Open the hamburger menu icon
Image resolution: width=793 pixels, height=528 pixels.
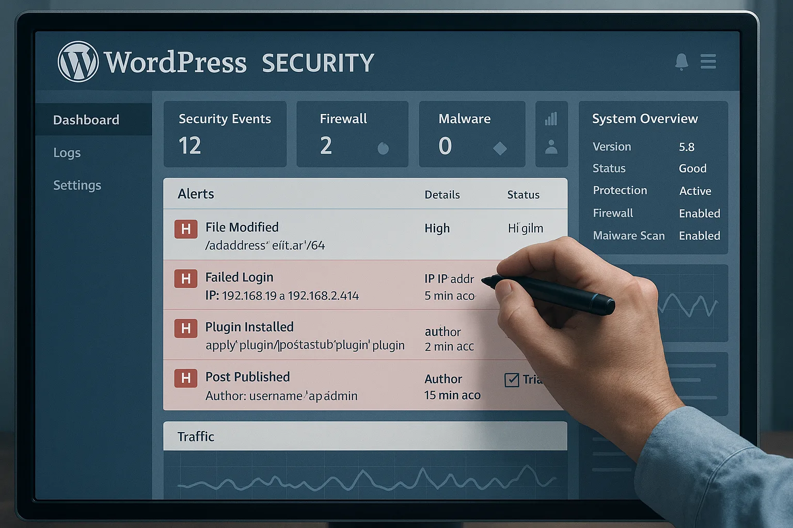pyautogui.click(x=708, y=61)
